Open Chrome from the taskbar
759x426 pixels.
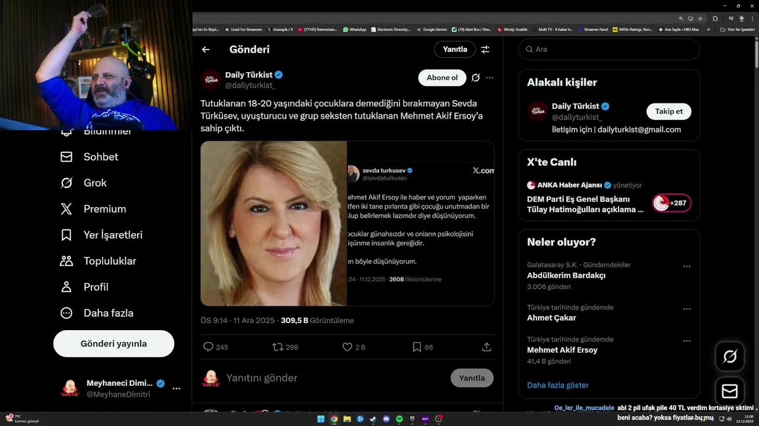coord(334,419)
